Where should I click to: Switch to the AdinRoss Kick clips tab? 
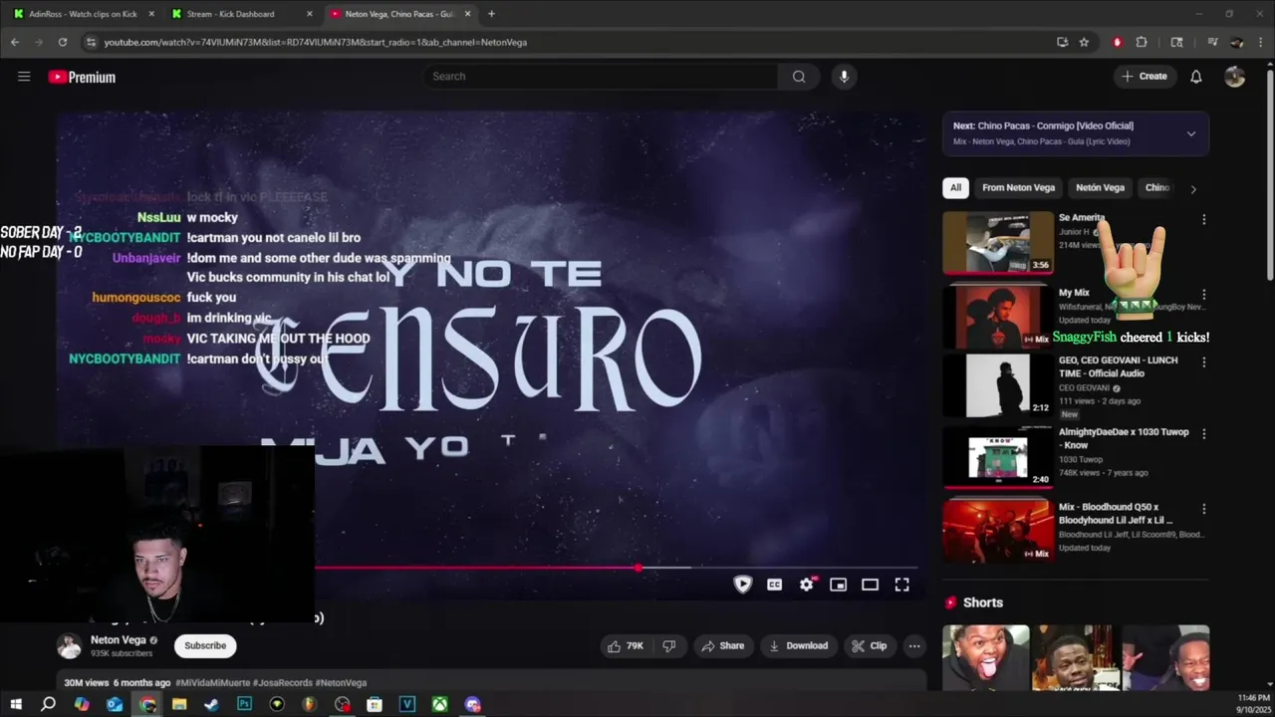(83, 14)
